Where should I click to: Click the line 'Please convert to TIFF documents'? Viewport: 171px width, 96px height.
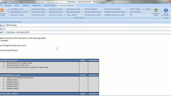[23, 38]
